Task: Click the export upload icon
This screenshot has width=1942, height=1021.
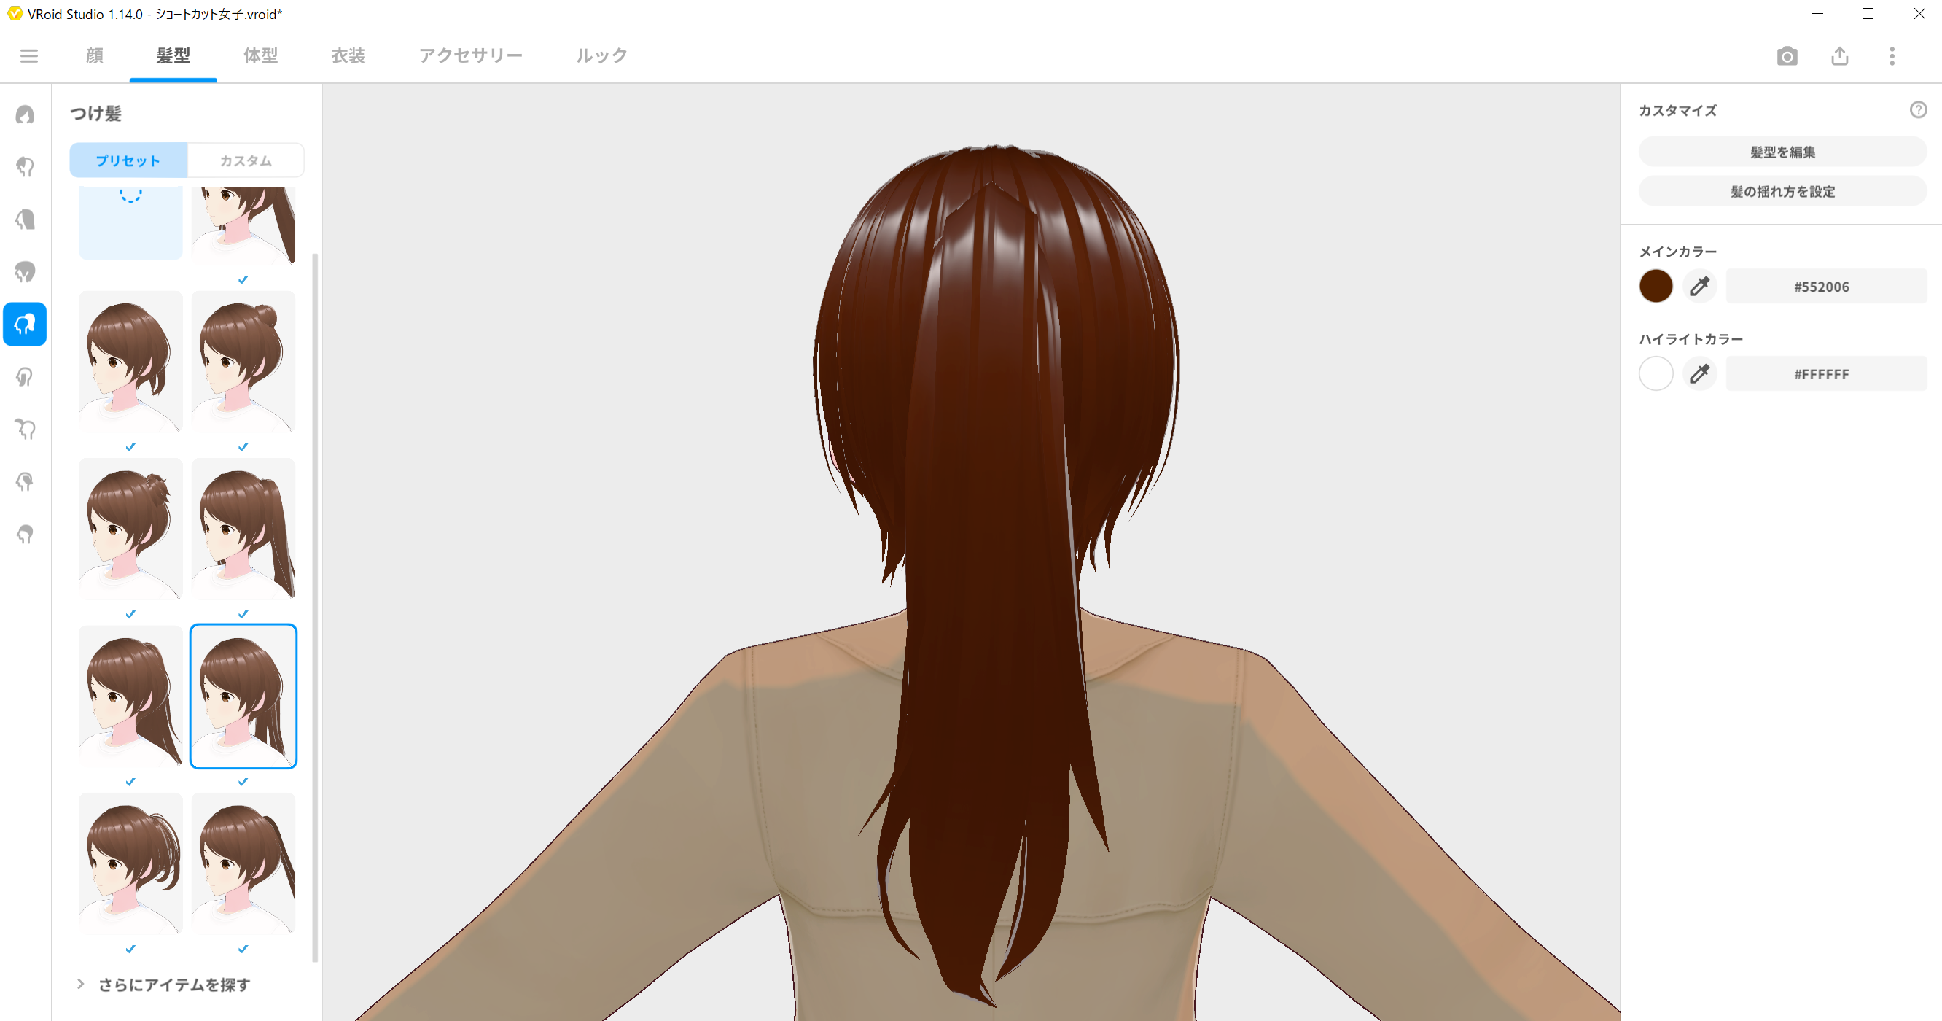Action: click(1839, 56)
